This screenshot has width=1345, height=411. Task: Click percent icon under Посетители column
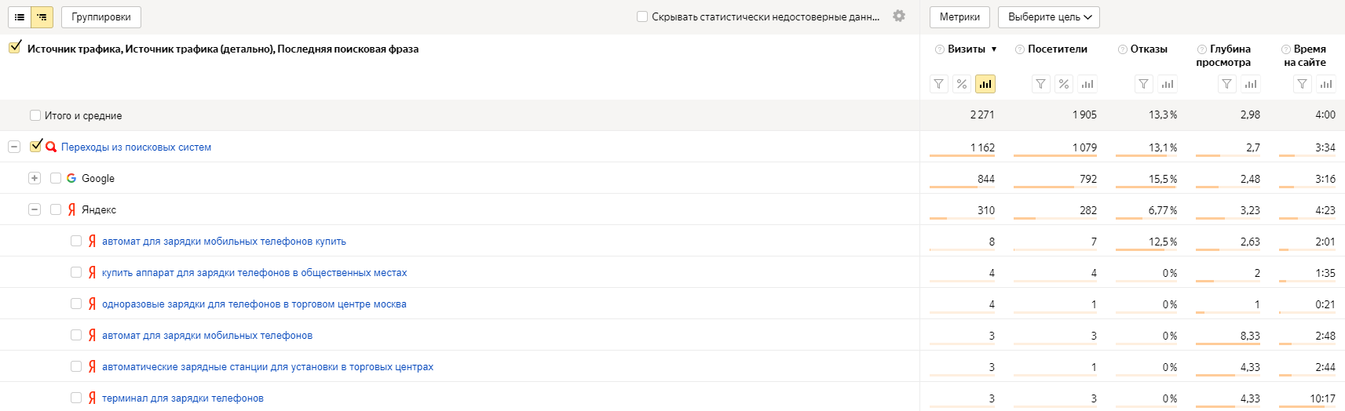pyautogui.click(x=1064, y=84)
